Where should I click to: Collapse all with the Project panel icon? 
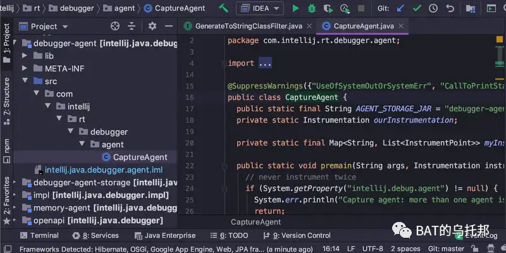click(132, 27)
